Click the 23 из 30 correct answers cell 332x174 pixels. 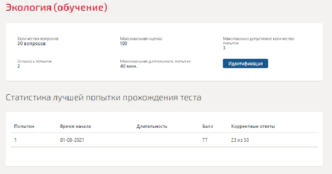coord(240,140)
